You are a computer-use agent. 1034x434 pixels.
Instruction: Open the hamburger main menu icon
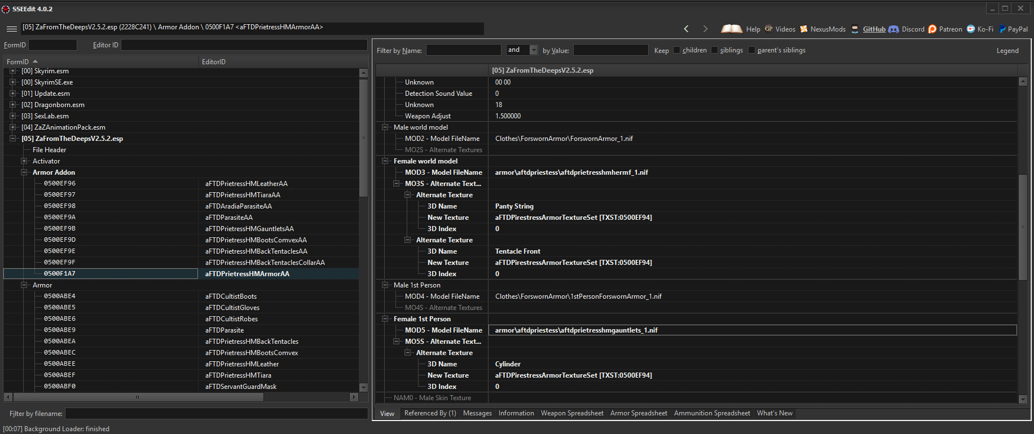11,29
